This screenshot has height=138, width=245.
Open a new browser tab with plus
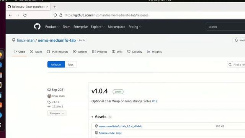[x=55, y=7]
